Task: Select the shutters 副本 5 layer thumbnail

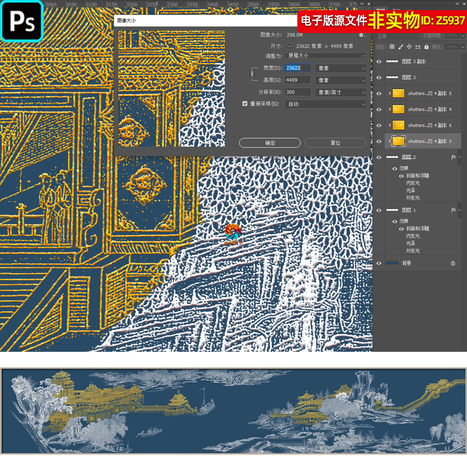Action: click(x=399, y=93)
